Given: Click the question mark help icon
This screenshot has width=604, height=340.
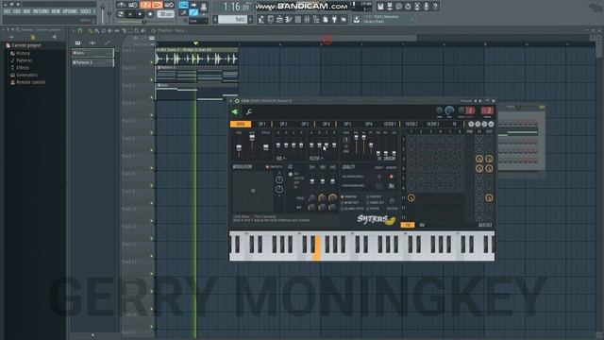Looking at the screenshot, I should coord(436,7).
